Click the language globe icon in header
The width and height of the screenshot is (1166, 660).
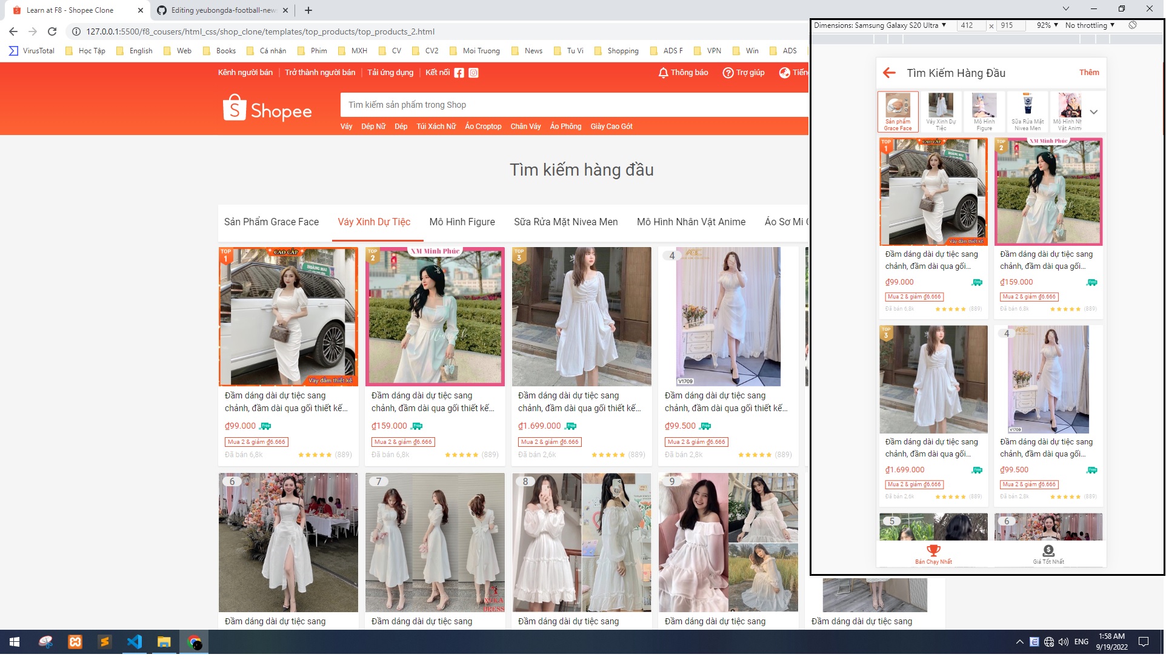pyautogui.click(x=784, y=73)
